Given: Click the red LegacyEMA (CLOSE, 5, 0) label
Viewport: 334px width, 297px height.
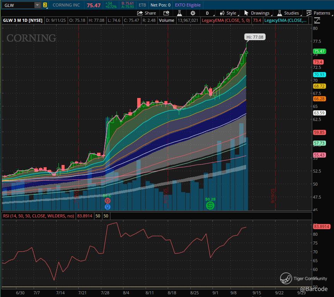Looking at the screenshot, I should [x=225, y=20].
